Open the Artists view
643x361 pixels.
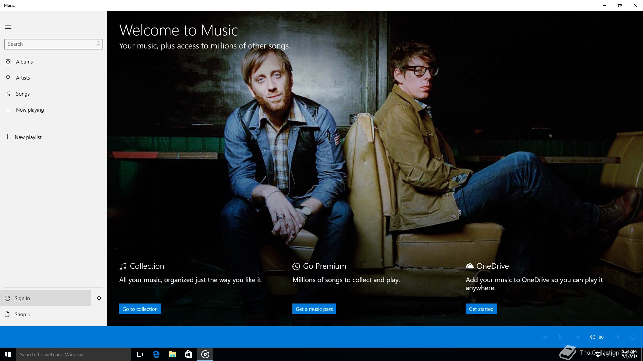[x=54, y=78]
